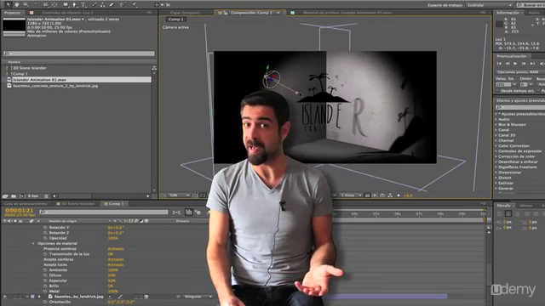Toggle stopwatch for Rotación Y
Image resolution: width=545 pixels, height=306 pixels.
pyautogui.click(x=45, y=228)
